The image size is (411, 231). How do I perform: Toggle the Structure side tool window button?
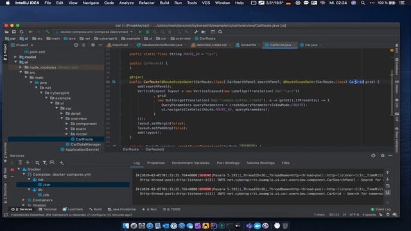[x=5, y=193]
